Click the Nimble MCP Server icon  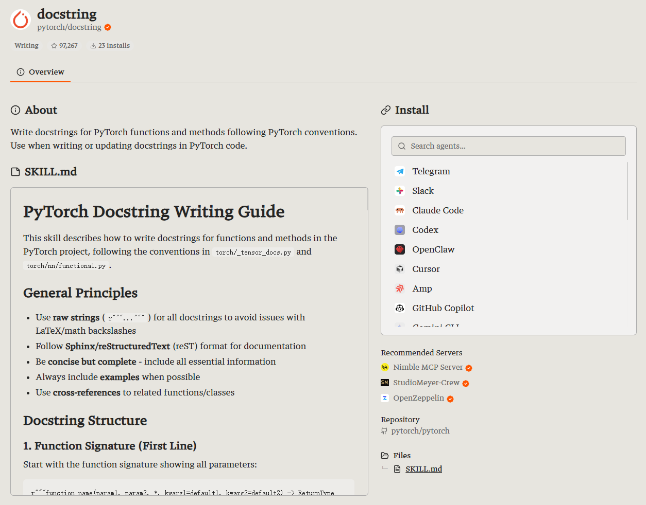[x=385, y=367]
